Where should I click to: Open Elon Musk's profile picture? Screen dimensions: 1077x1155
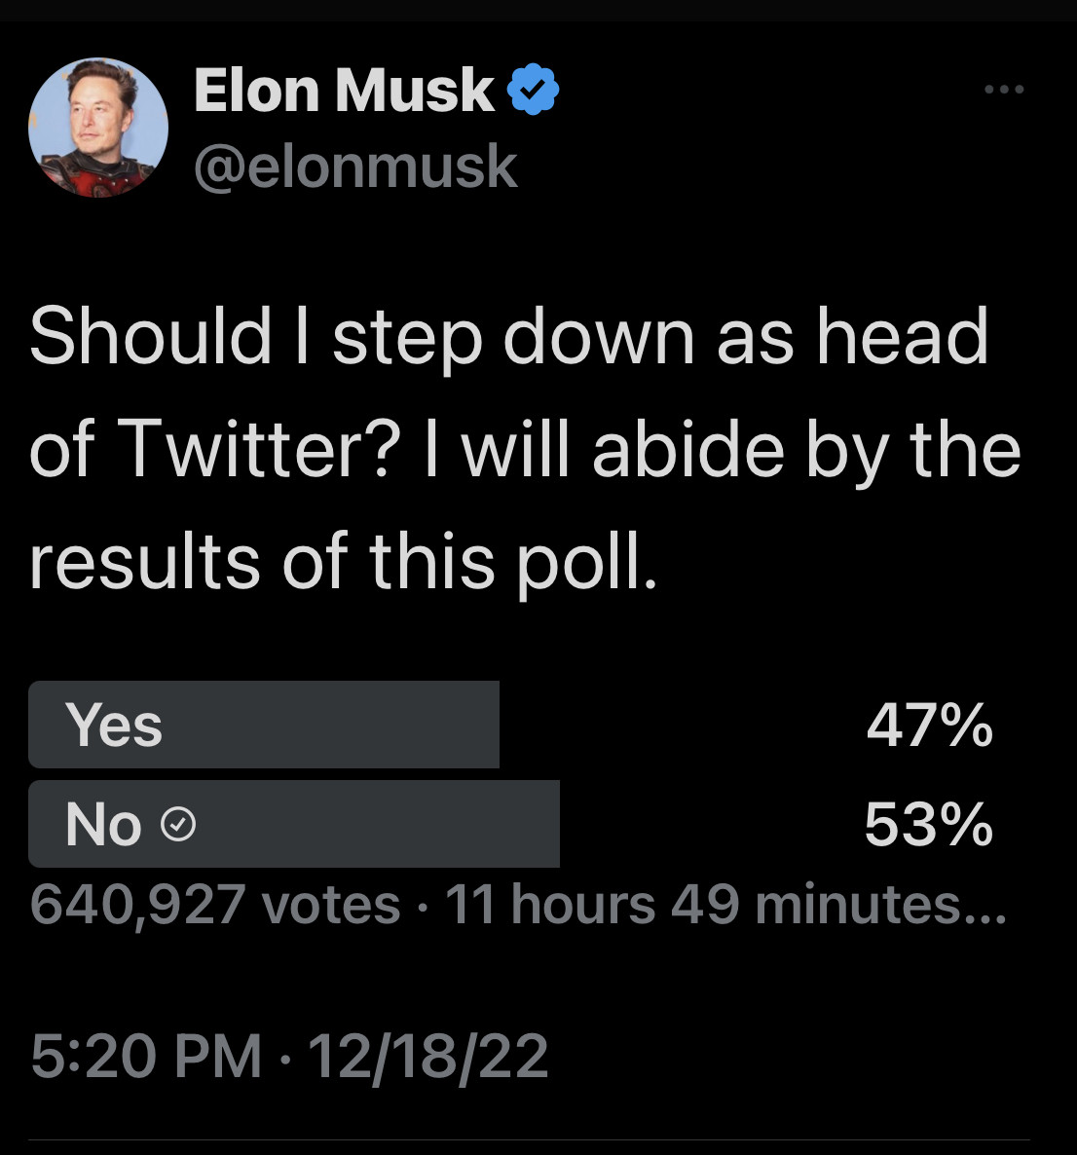[98, 128]
